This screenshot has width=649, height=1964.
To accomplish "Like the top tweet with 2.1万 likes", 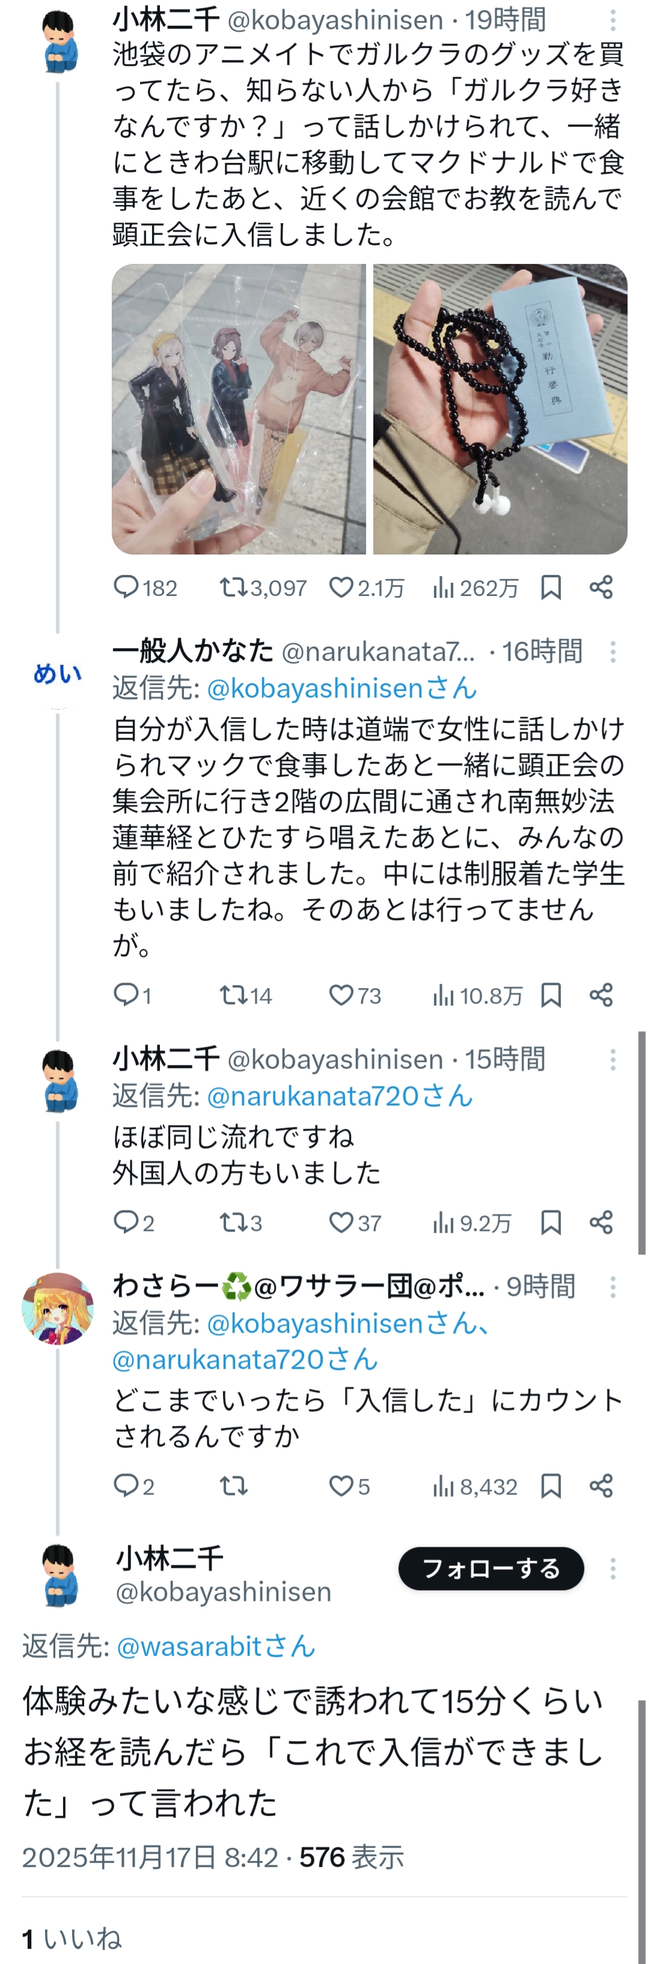I will (341, 587).
